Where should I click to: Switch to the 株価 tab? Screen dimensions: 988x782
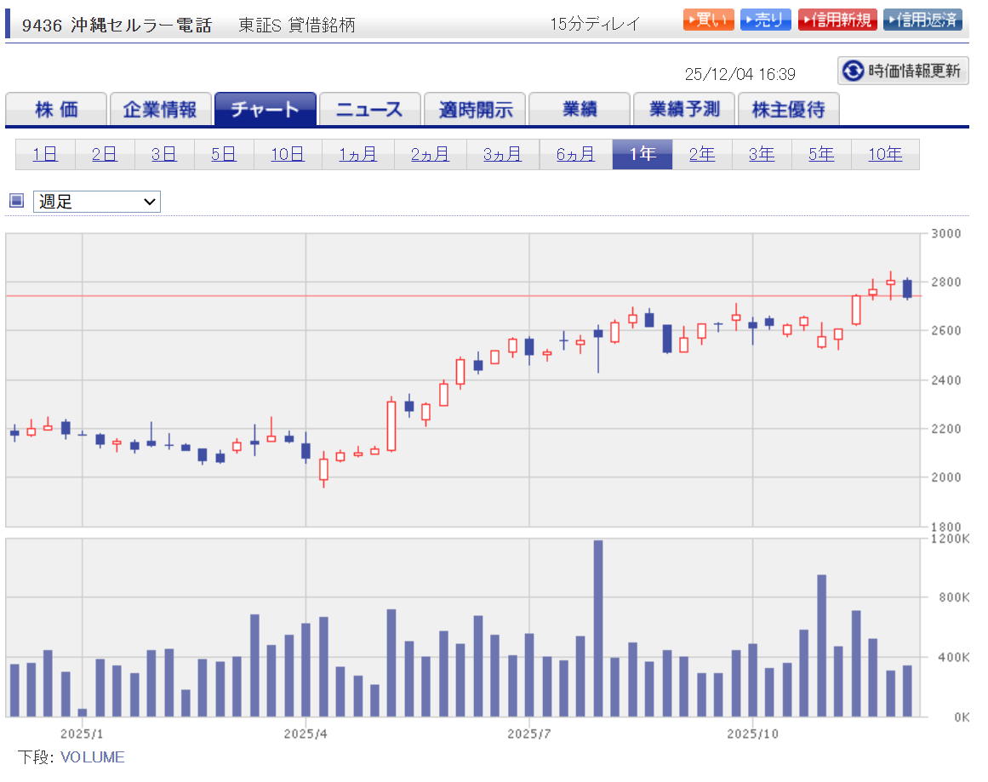coord(56,110)
